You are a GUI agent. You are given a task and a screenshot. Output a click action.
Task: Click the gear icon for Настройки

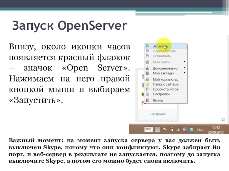pos(147,94)
